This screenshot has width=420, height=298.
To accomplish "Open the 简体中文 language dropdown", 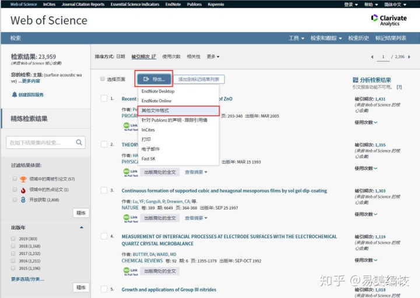I will click(395, 5).
